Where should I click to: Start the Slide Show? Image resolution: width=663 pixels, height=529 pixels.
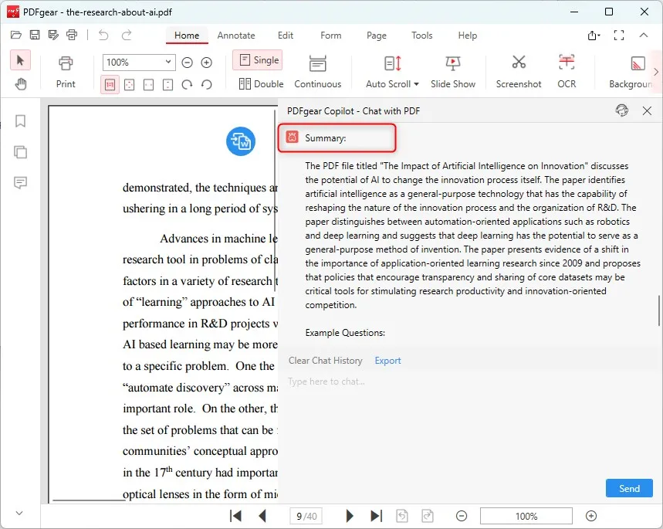pyautogui.click(x=453, y=72)
